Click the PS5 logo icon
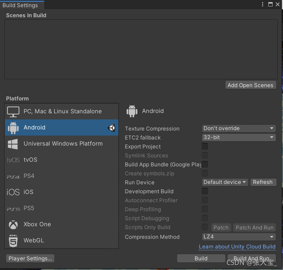The image size is (283, 270). (x=13, y=209)
